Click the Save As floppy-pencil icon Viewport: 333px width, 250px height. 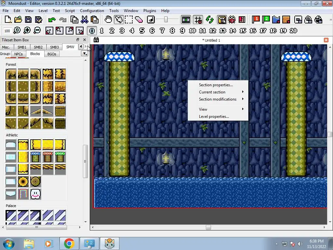38,20
